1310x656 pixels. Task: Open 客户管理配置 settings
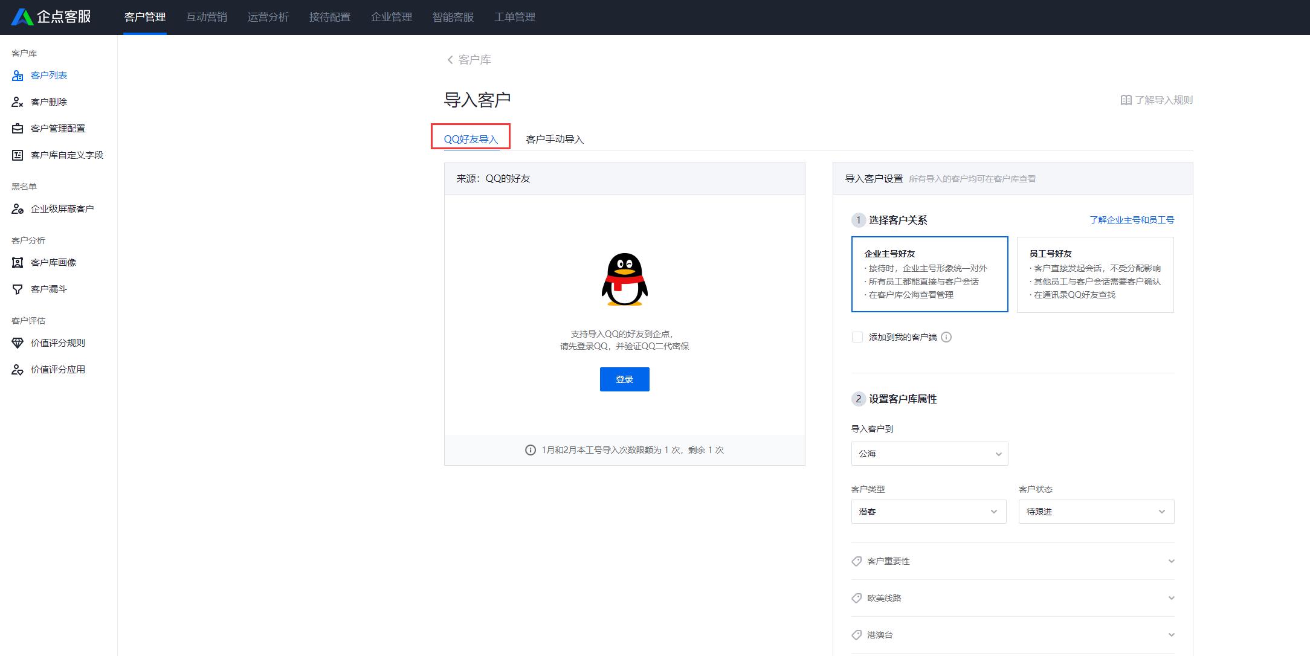click(x=57, y=128)
